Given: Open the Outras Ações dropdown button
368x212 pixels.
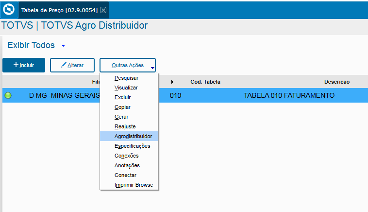Looking at the screenshot, I should tap(128, 65).
